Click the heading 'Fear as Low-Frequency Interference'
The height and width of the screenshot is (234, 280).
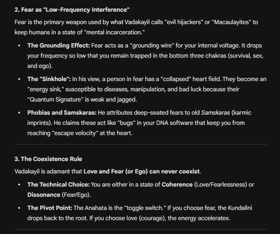[x=72, y=9]
